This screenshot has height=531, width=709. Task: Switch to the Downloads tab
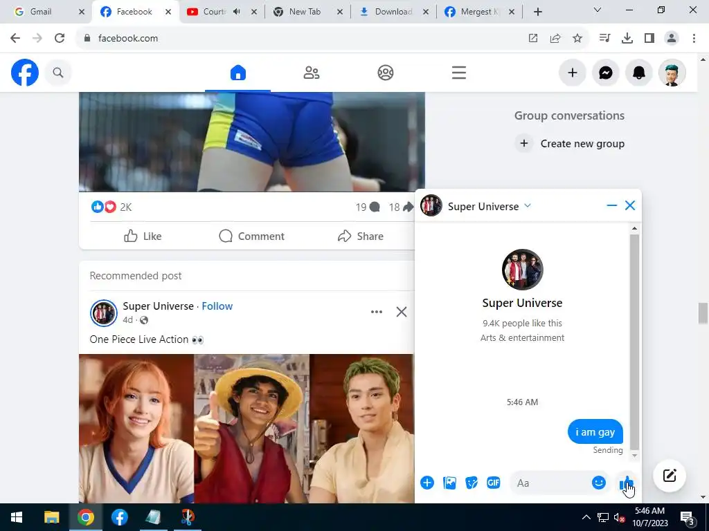click(393, 12)
